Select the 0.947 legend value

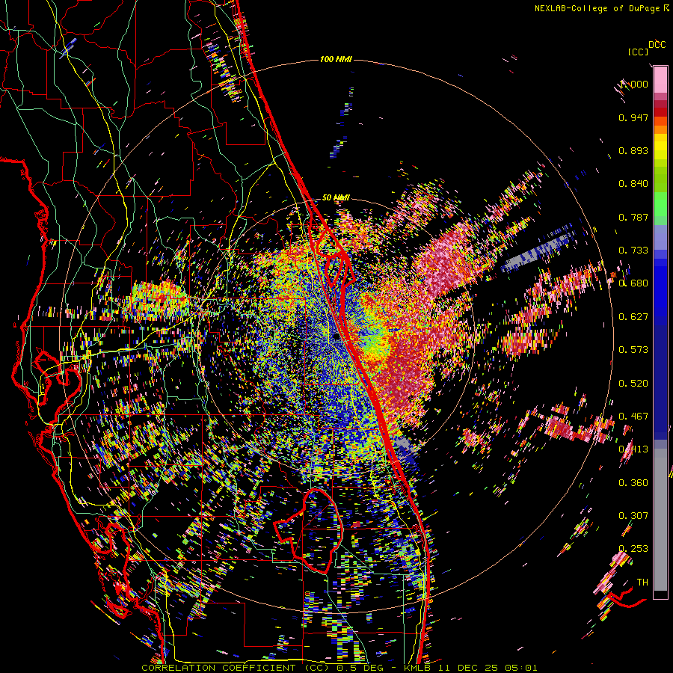633,117
